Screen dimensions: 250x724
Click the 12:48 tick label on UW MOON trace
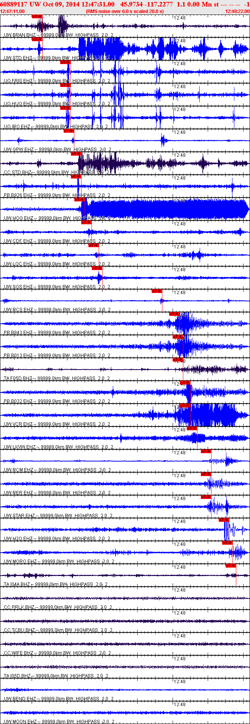tap(179, 705)
